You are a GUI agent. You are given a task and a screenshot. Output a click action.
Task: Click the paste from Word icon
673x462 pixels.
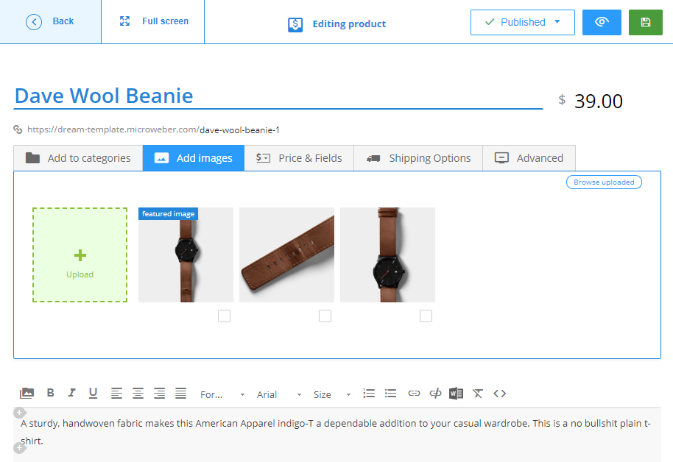click(456, 394)
